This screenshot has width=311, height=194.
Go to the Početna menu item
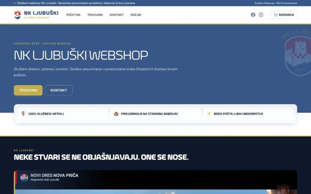[x=74, y=15]
